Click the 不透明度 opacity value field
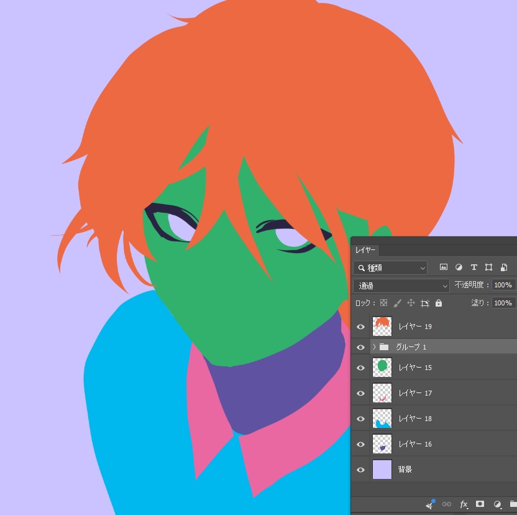517x515 pixels. point(503,285)
